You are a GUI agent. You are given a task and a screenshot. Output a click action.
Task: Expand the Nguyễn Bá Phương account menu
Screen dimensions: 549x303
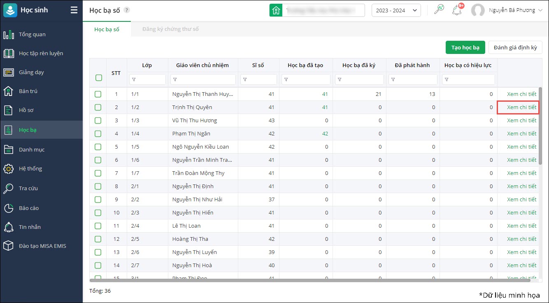[x=514, y=10]
